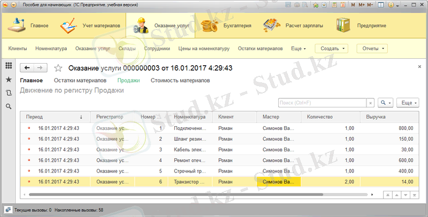428x217 pixels.
Task: Expand the dropdown arrow next to info icon
Action: 398,6
